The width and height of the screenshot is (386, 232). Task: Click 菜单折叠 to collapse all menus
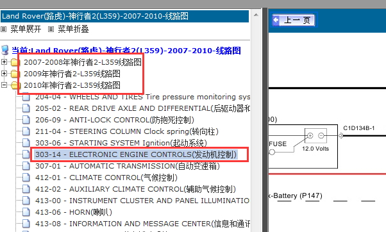73,29
